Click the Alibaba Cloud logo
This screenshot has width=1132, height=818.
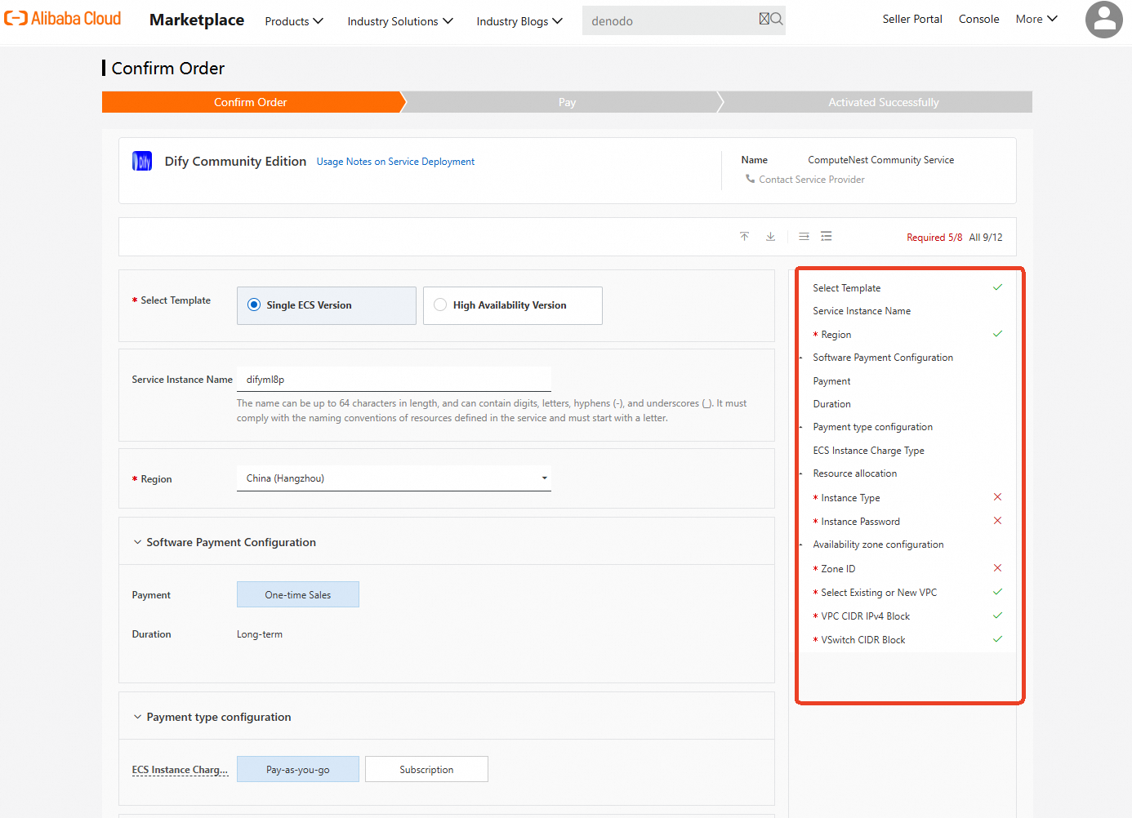(x=63, y=18)
